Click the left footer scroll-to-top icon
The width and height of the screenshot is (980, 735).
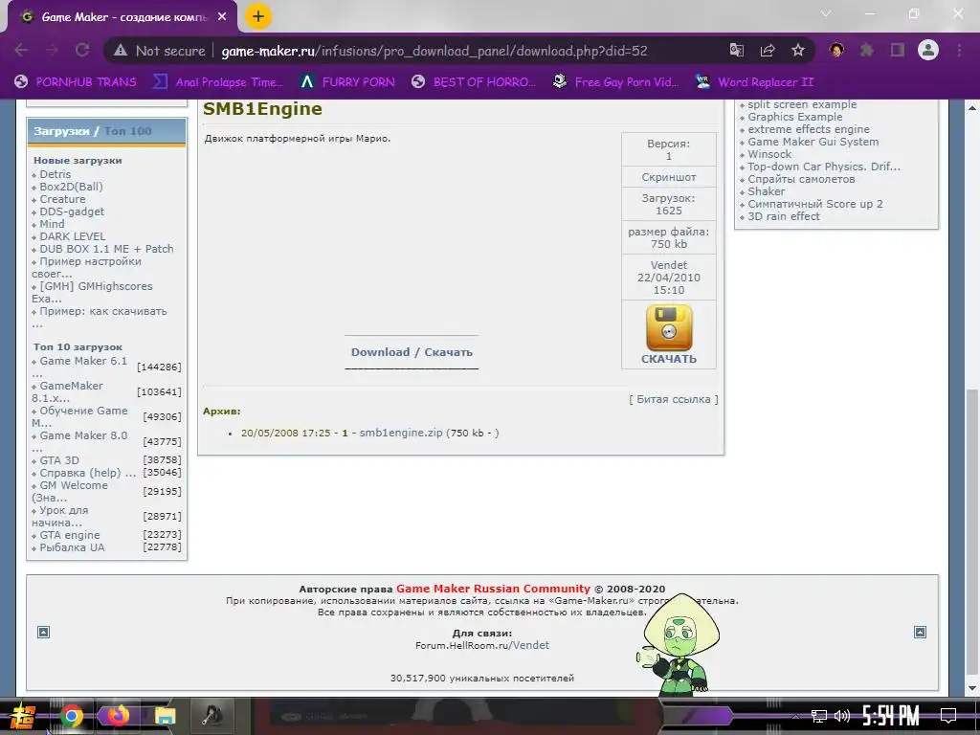[43, 632]
